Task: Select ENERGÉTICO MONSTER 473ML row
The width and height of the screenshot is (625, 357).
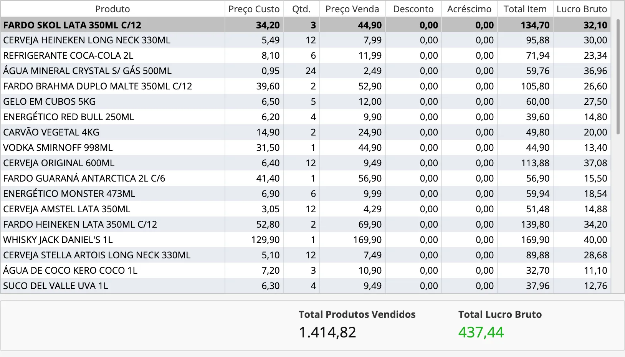Action: (306, 193)
